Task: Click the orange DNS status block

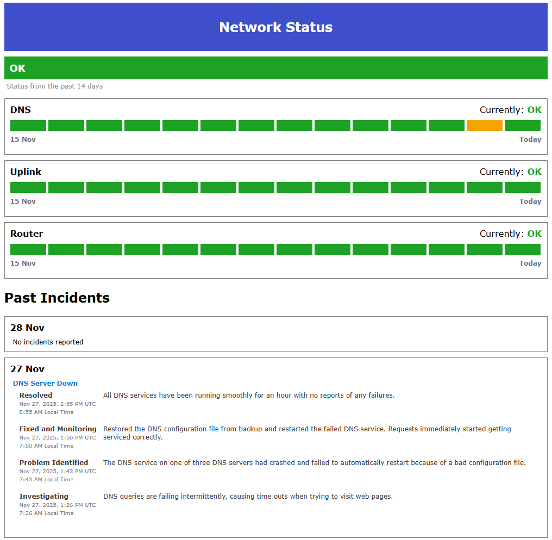Action: point(484,125)
